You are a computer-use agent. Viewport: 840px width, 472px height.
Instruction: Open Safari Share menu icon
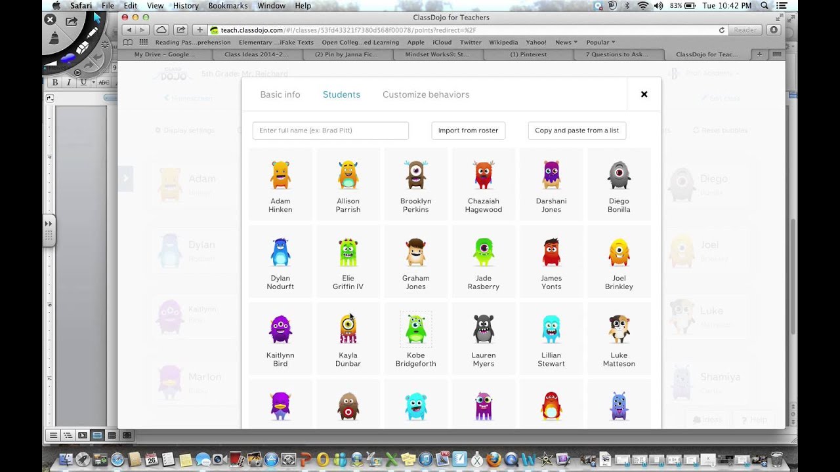click(x=180, y=30)
